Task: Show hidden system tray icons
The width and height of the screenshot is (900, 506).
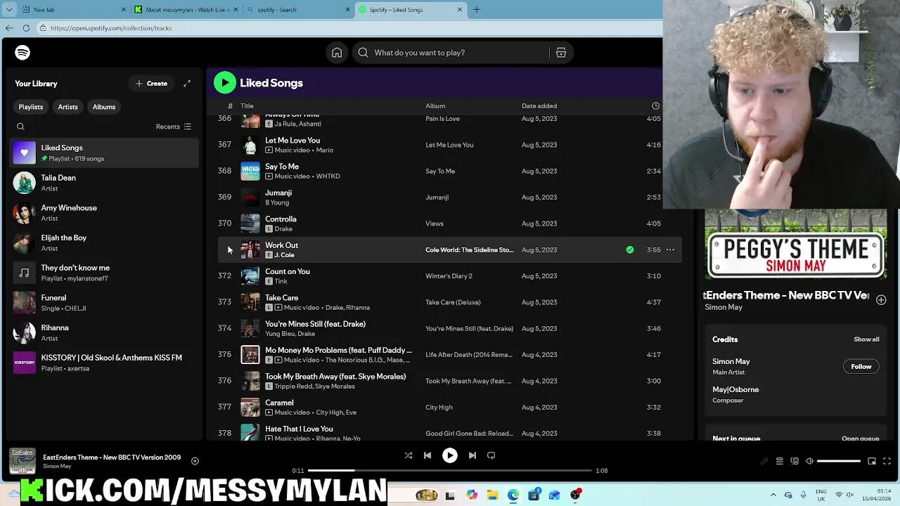Action: (x=773, y=495)
